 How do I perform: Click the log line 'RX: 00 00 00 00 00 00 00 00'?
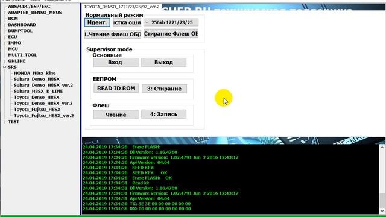[137, 209]
